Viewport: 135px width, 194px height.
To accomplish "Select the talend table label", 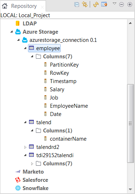I will [x=44, y=122].
